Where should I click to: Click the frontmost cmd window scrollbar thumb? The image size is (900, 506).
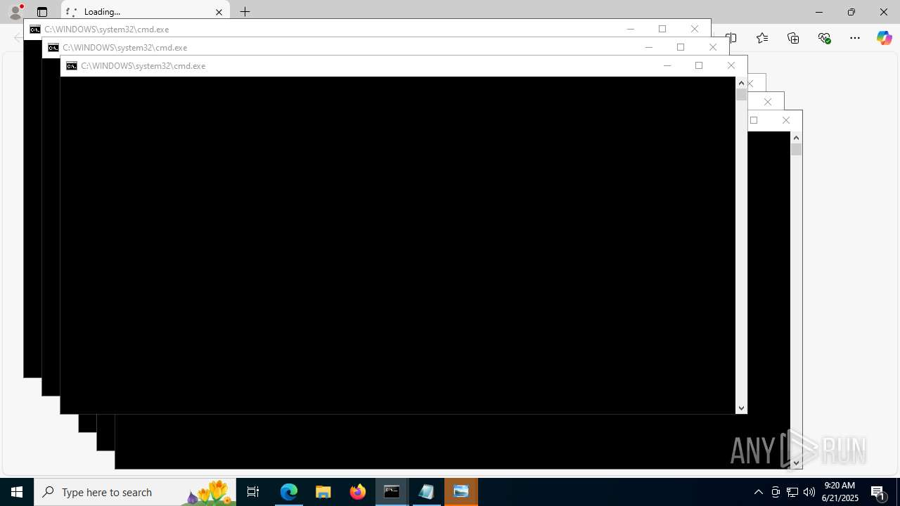pyautogui.click(x=741, y=95)
